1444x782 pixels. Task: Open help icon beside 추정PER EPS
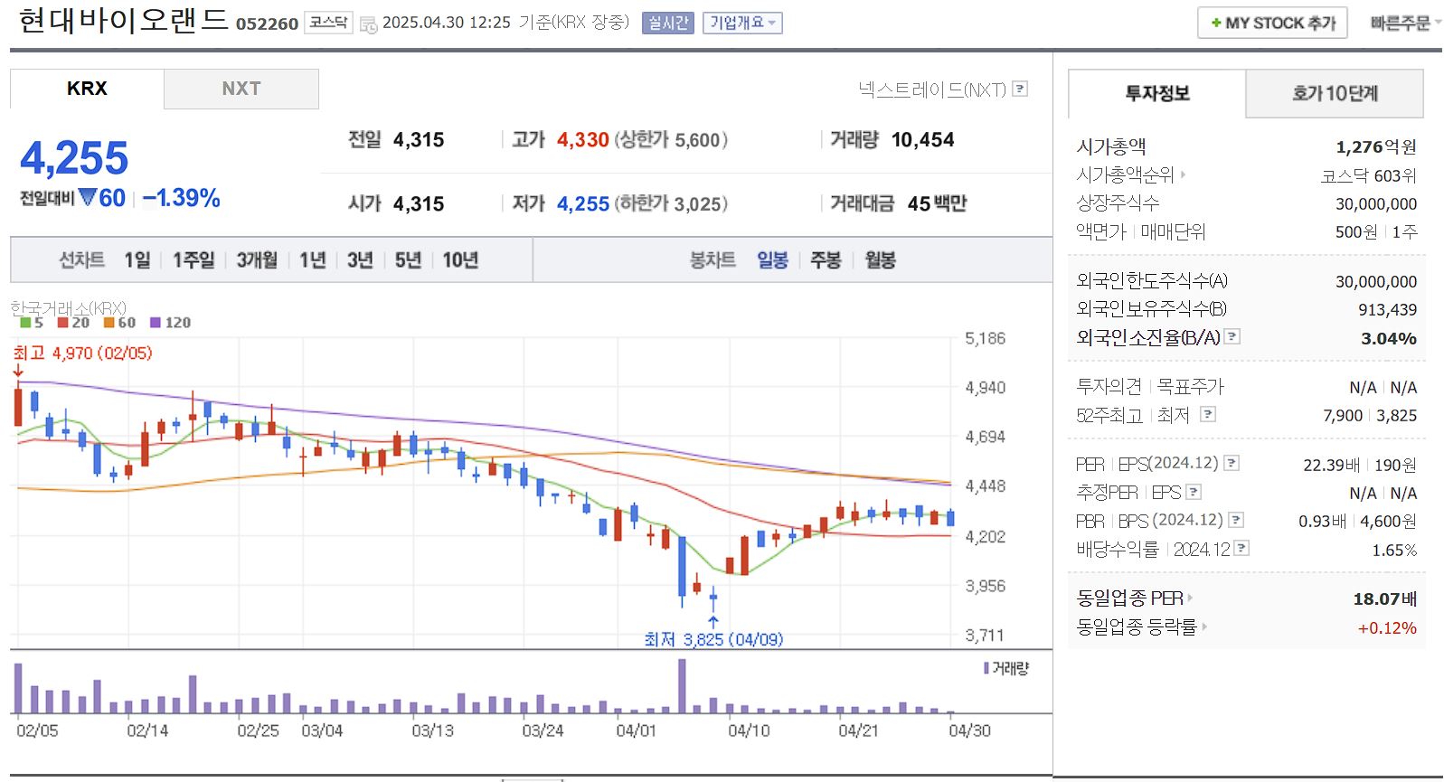coord(1194,492)
